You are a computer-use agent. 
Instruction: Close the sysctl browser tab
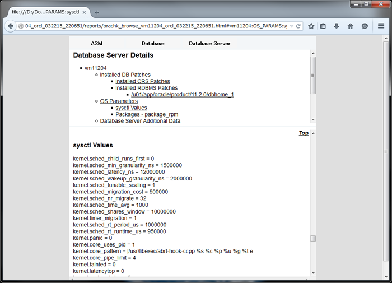(x=84, y=12)
